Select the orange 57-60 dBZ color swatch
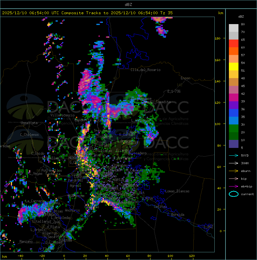The width and height of the screenshot is (257, 260). pos(234,51)
